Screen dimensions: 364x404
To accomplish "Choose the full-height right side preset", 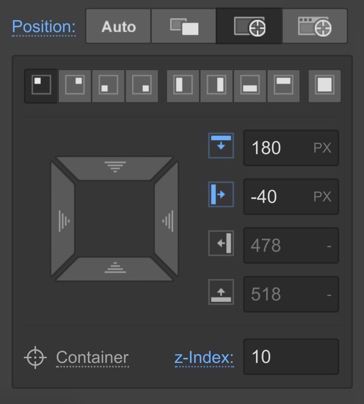I will (x=217, y=86).
